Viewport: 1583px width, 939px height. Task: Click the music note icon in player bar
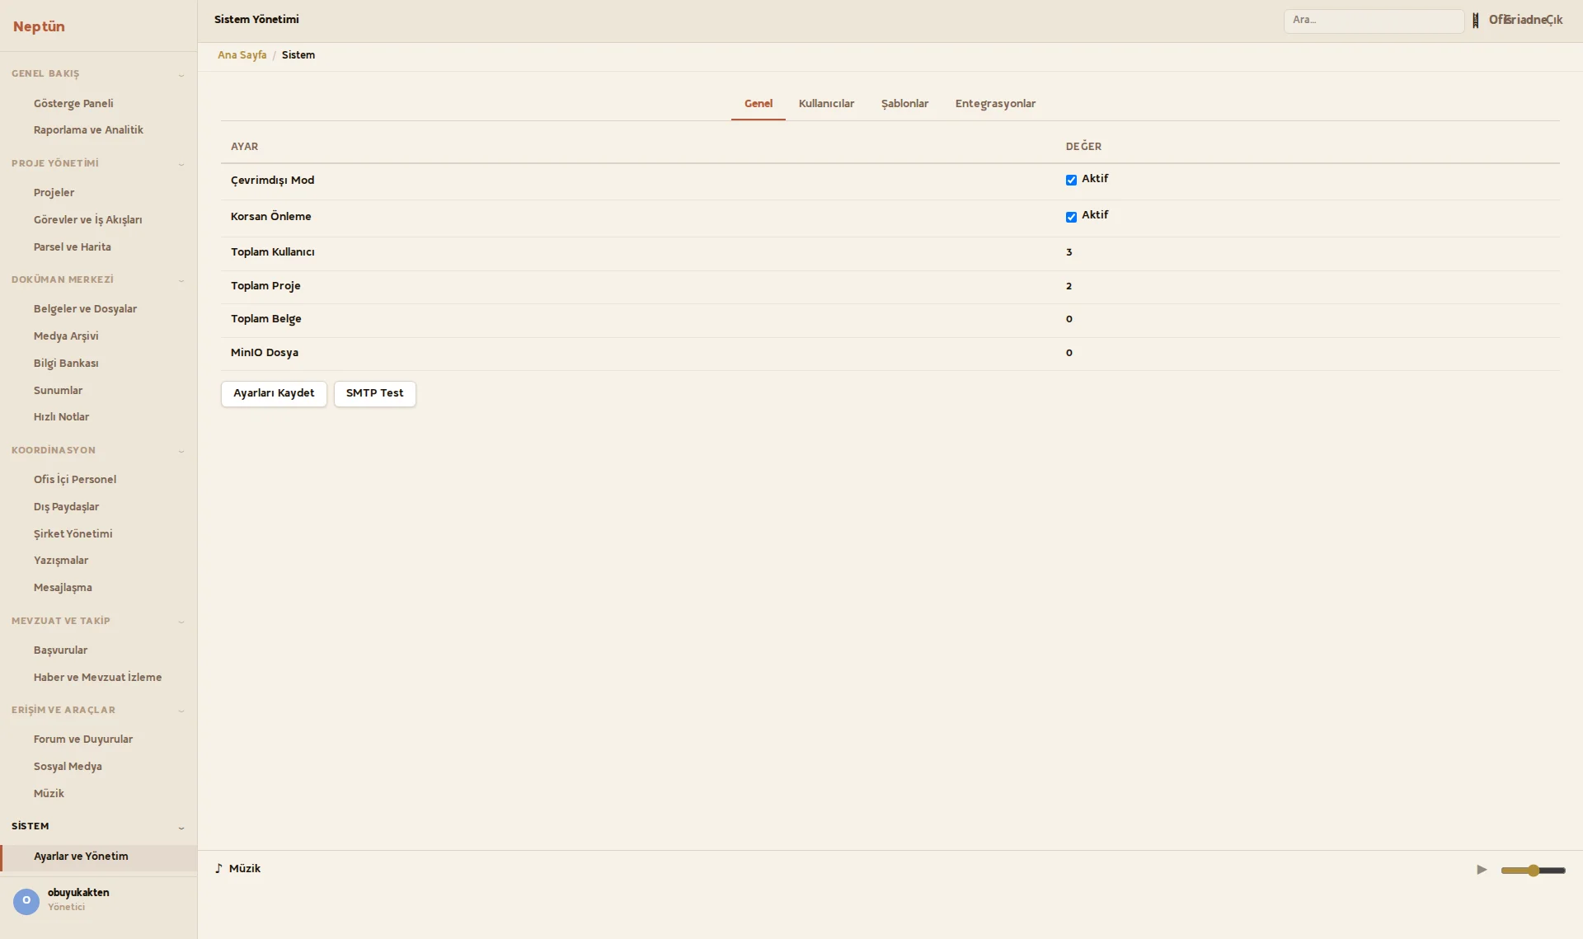[x=218, y=868]
